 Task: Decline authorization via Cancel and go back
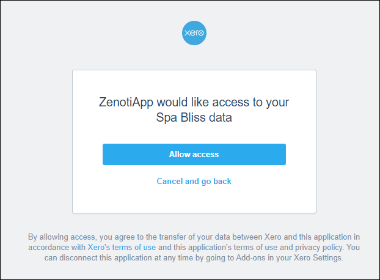coord(194,182)
